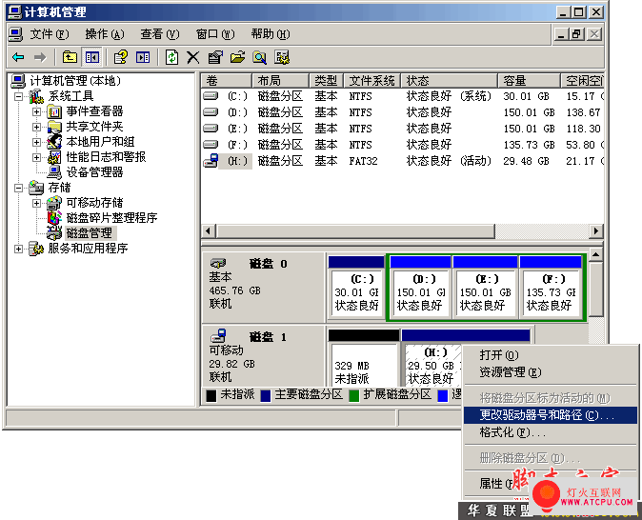Click the Refresh toolbar icon

tap(171, 57)
